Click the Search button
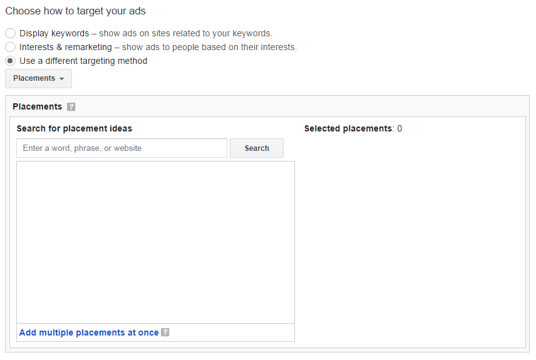536x360 pixels. [257, 148]
